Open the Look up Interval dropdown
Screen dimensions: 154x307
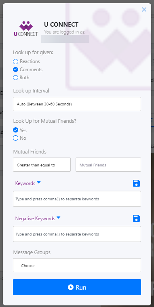77,104
